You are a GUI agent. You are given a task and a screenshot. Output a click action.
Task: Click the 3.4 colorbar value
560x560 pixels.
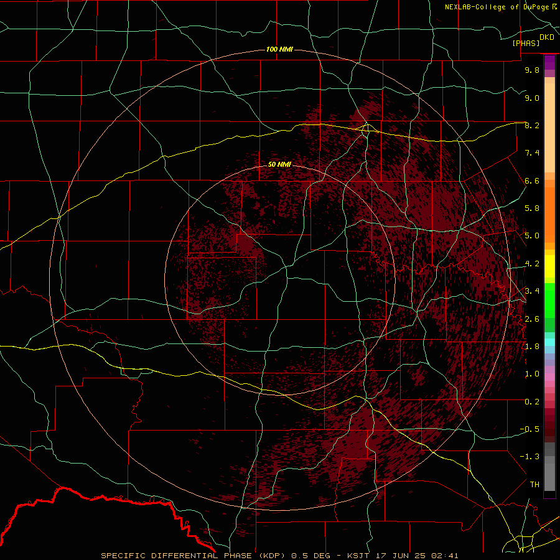click(532, 291)
